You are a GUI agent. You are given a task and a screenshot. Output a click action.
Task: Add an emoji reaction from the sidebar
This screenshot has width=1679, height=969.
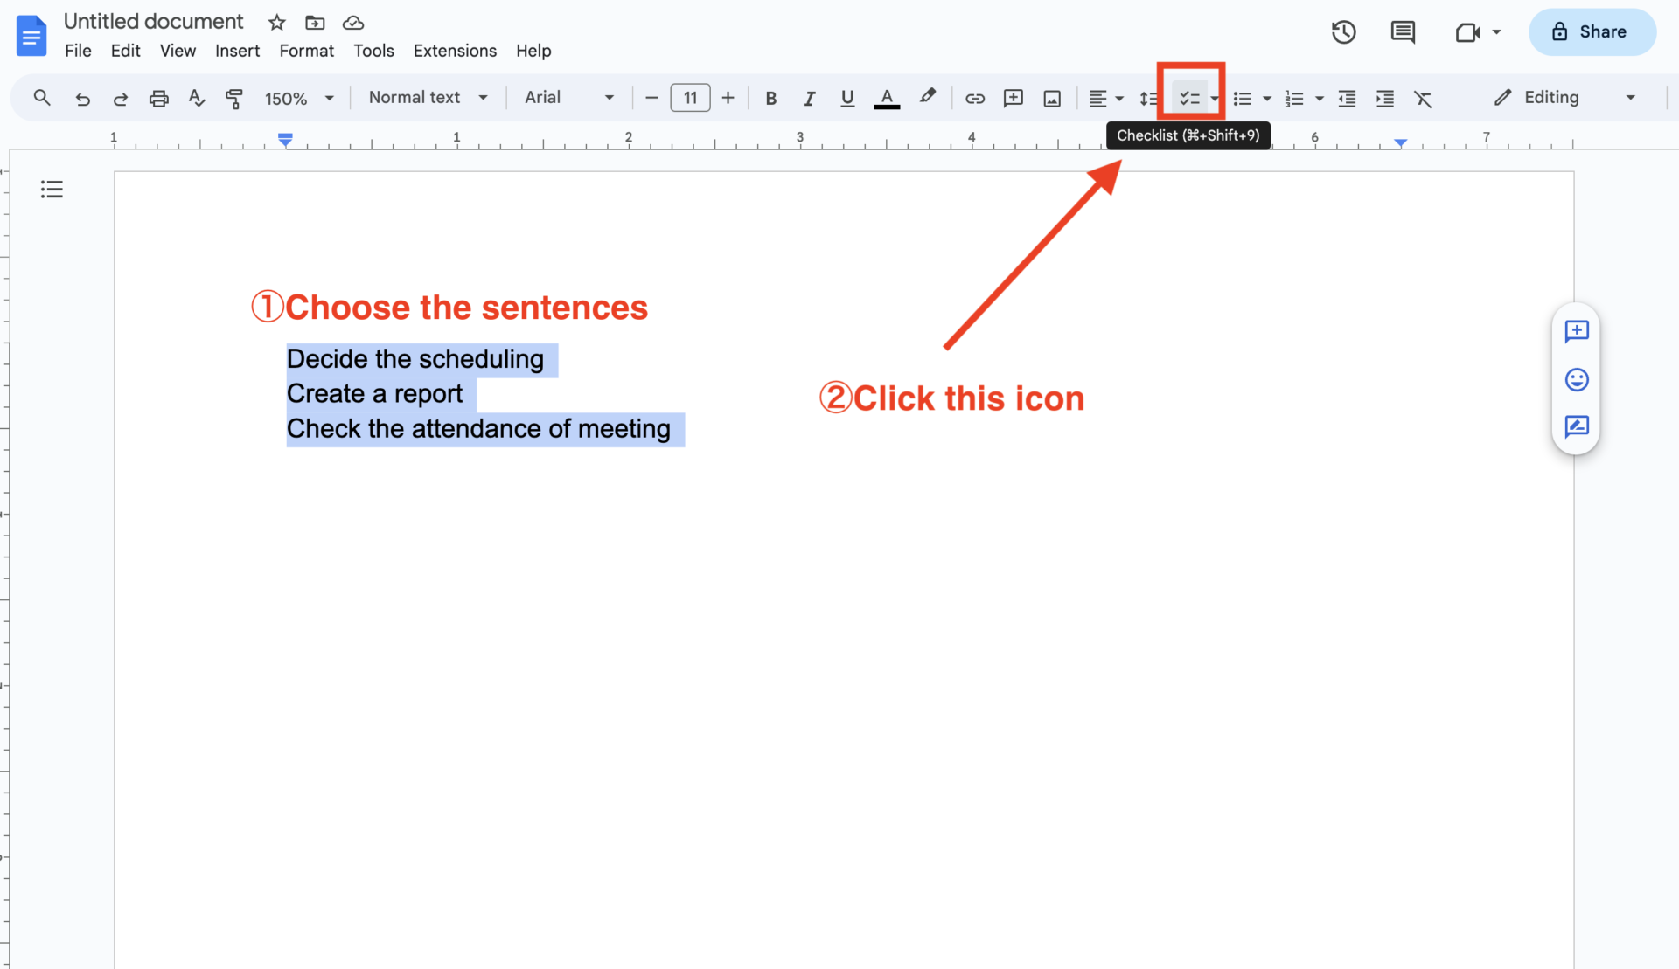1576,379
